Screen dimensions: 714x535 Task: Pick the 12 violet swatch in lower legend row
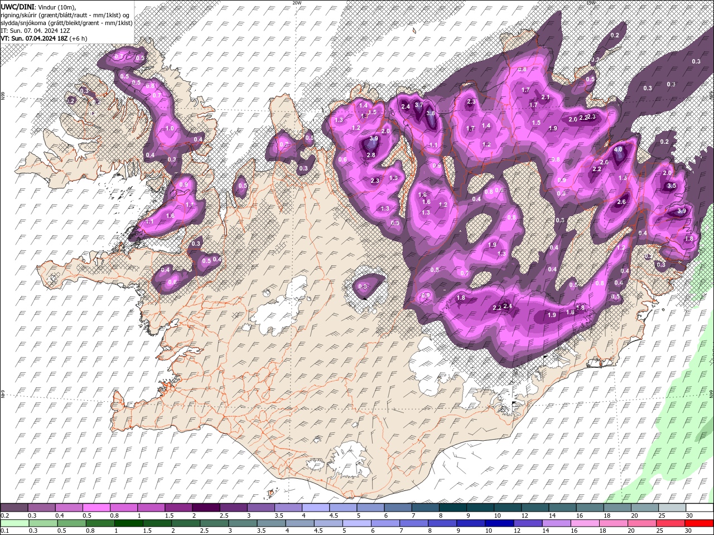(528, 523)
